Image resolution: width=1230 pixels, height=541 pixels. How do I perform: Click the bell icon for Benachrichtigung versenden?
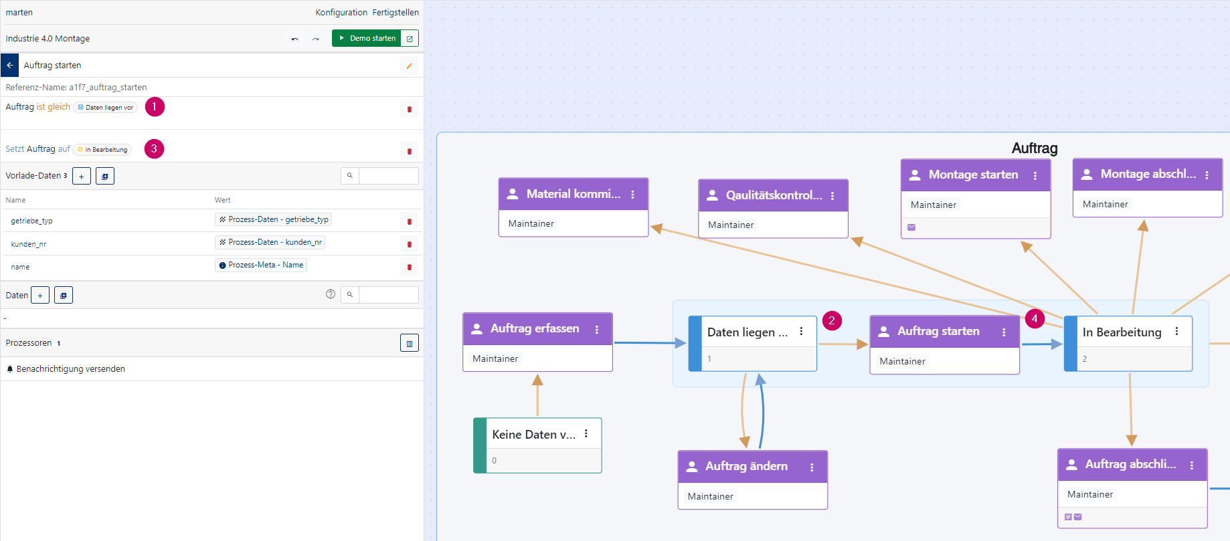coord(10,369)
